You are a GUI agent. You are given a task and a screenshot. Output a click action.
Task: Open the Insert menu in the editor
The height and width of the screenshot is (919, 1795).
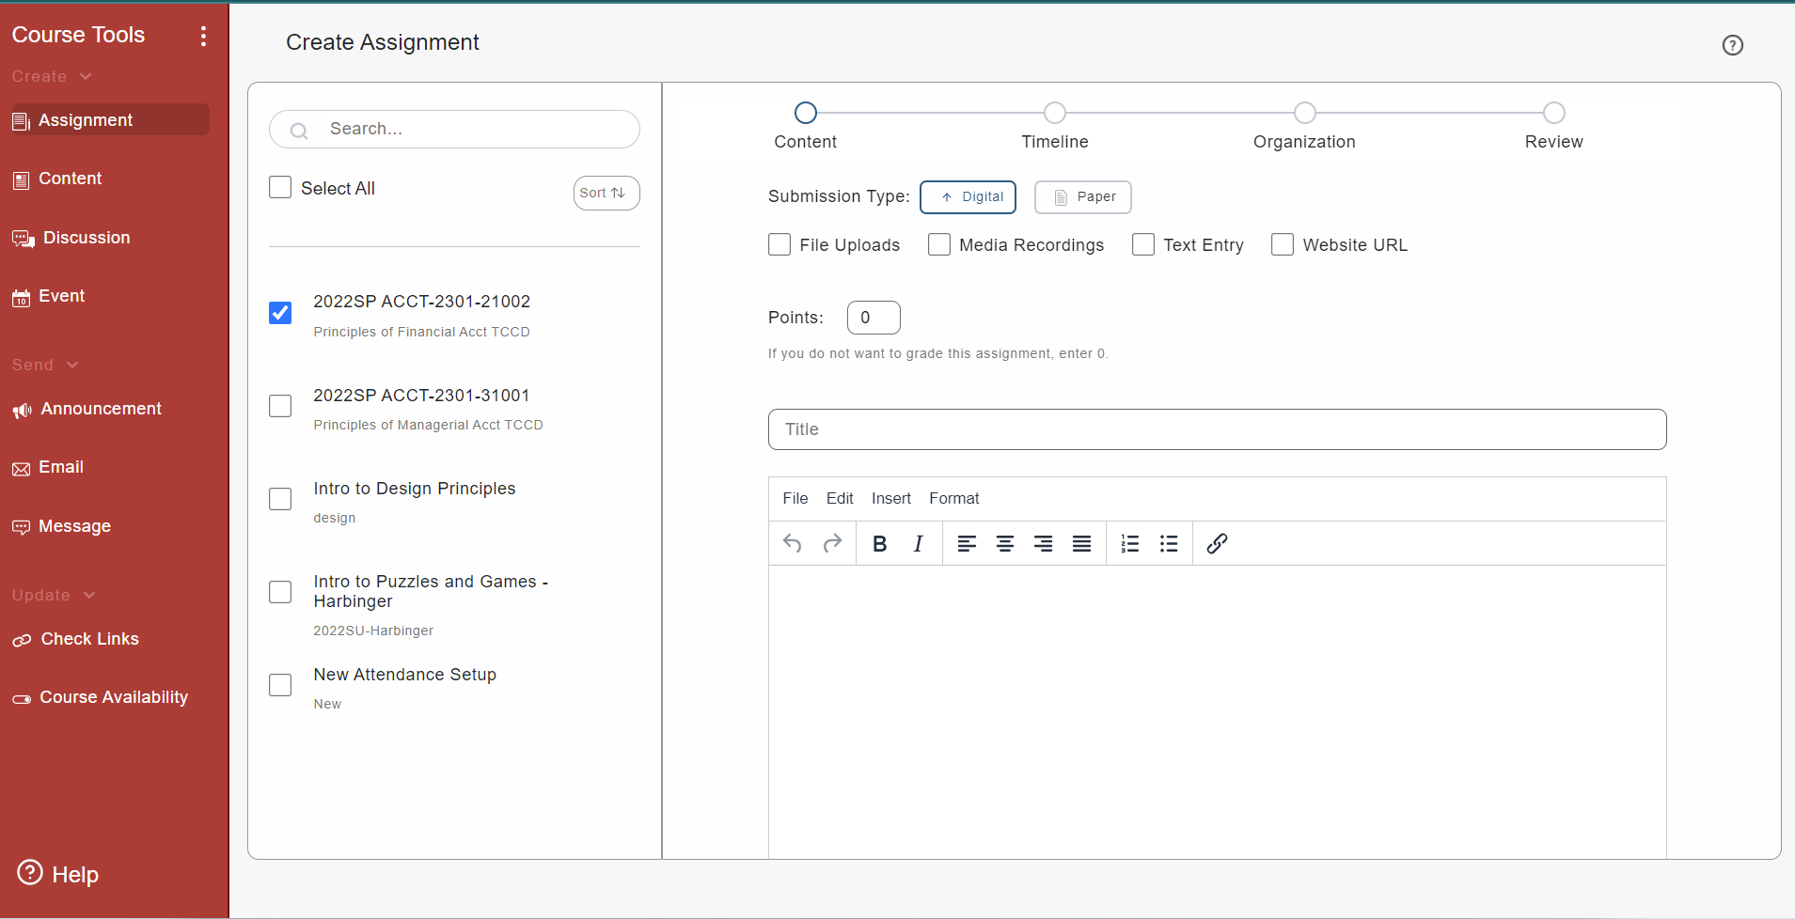pyautogui.click(x=890, y=498)
